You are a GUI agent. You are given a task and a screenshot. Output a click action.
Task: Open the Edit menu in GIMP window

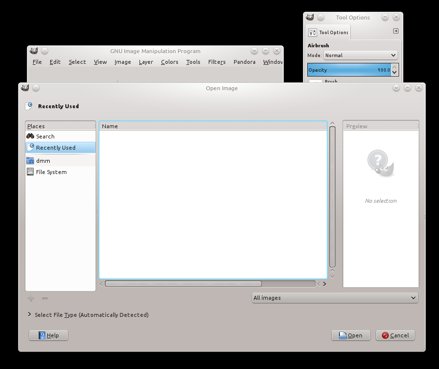click(x=55, y=62)
